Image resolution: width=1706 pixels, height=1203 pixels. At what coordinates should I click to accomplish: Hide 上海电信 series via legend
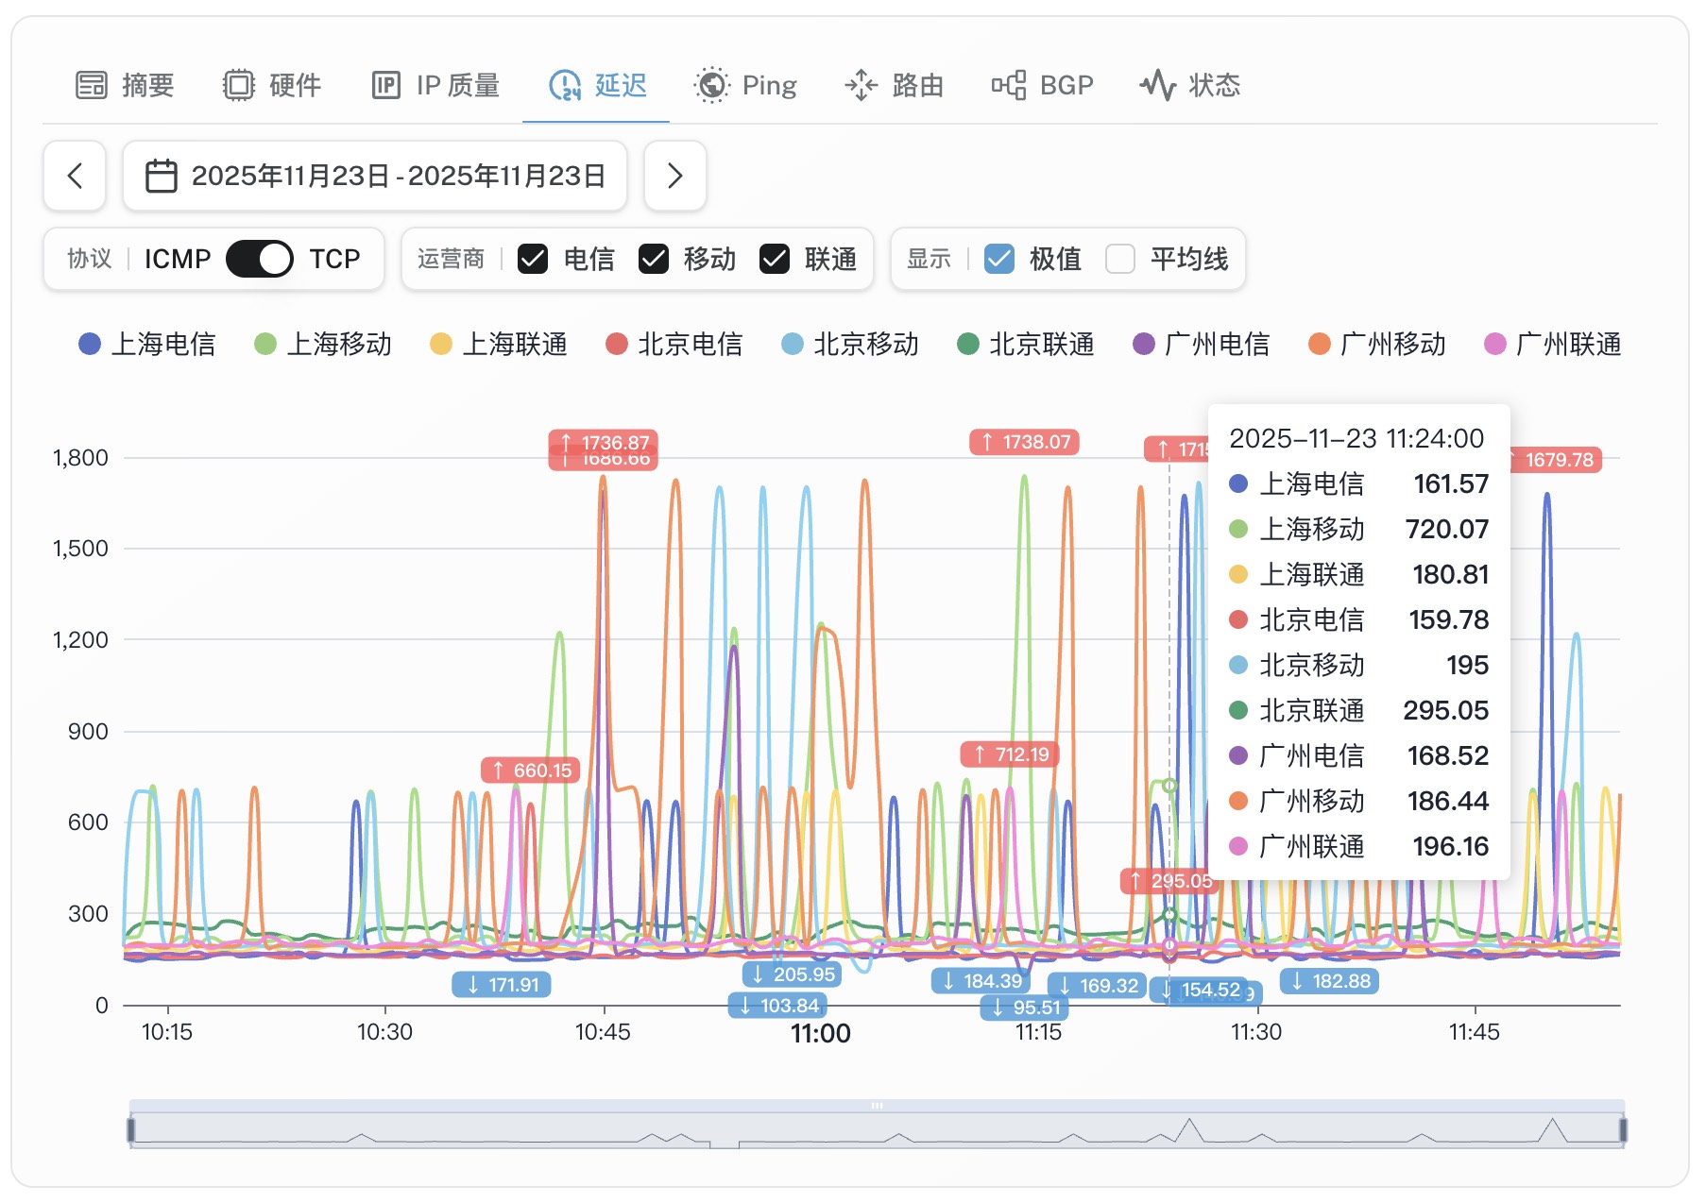(x=147, y=345)
